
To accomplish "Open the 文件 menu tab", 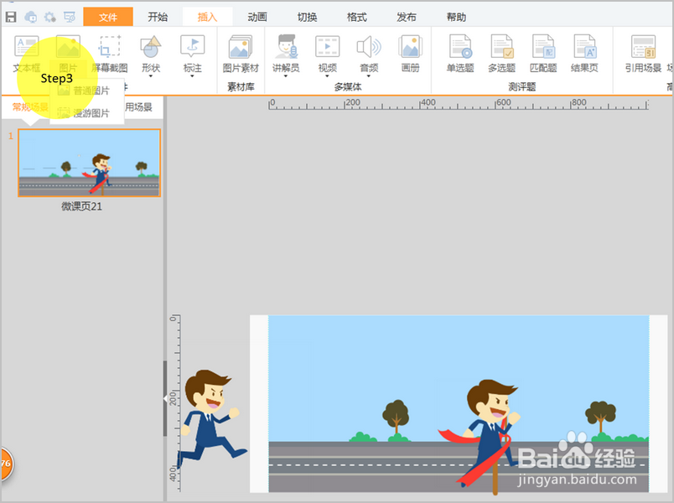I will click(108, 17).
